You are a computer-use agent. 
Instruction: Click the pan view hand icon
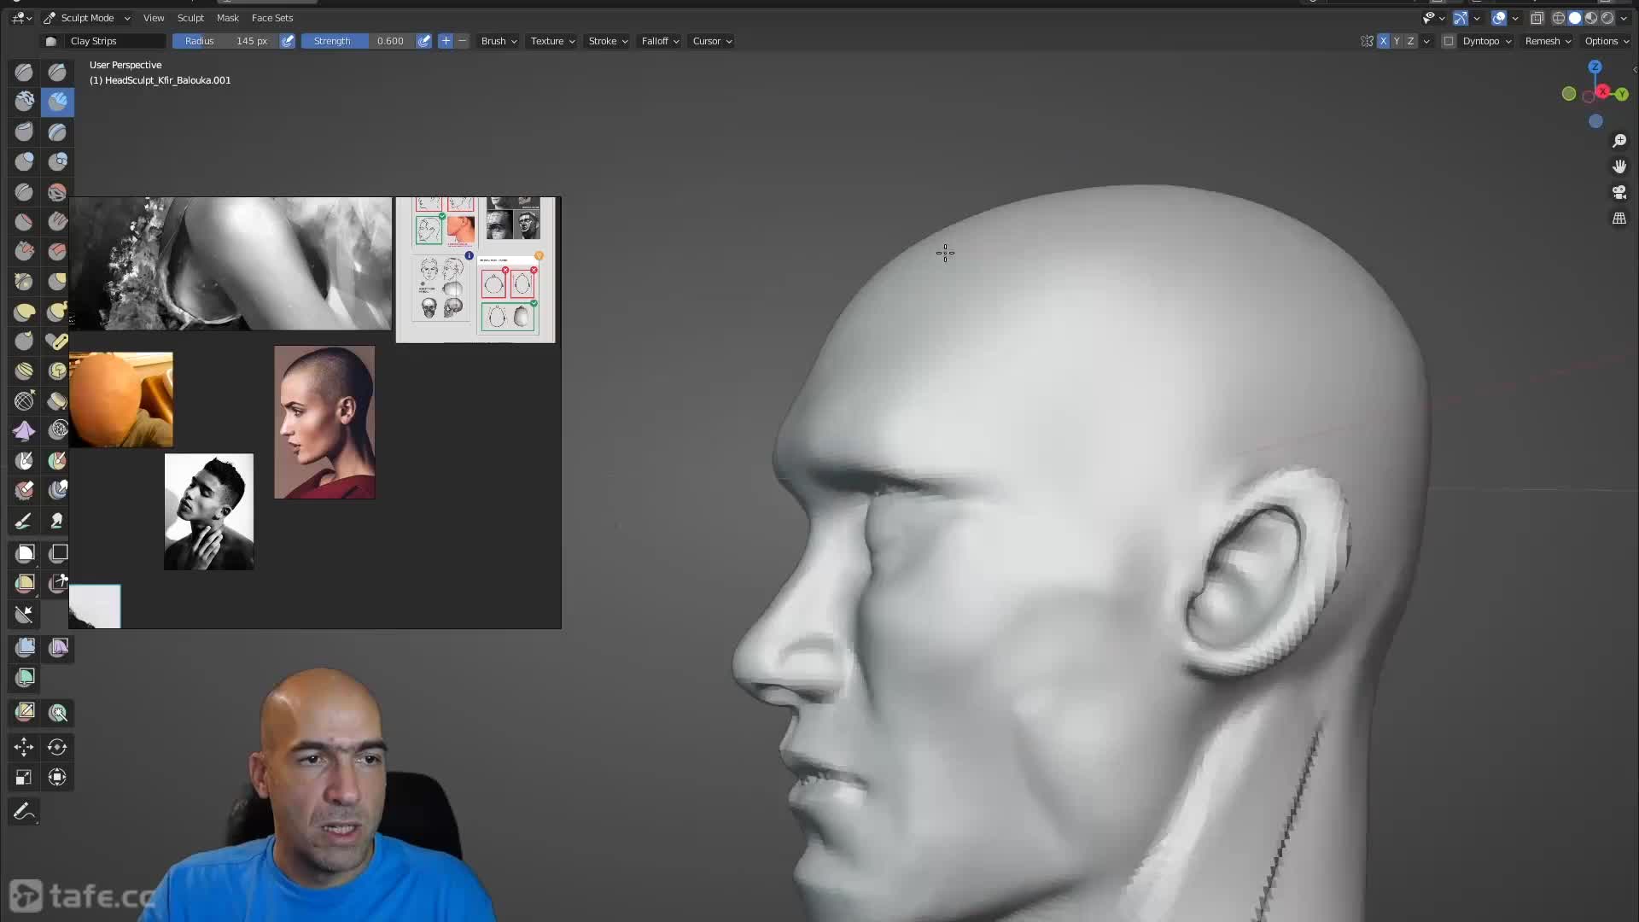(1619, 166)
